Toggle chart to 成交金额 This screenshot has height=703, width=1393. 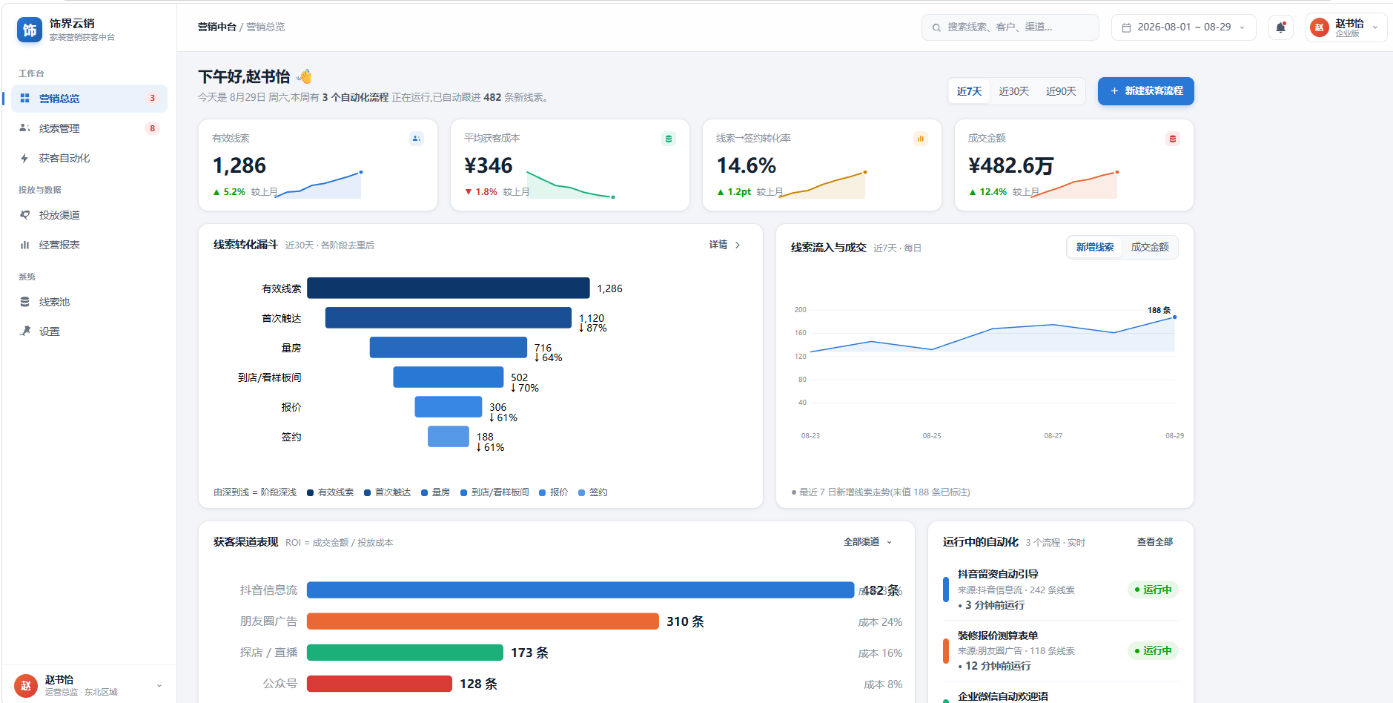[1150, 247]
